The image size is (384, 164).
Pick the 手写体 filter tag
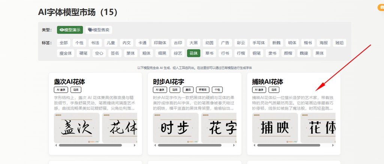pos(259,43)
